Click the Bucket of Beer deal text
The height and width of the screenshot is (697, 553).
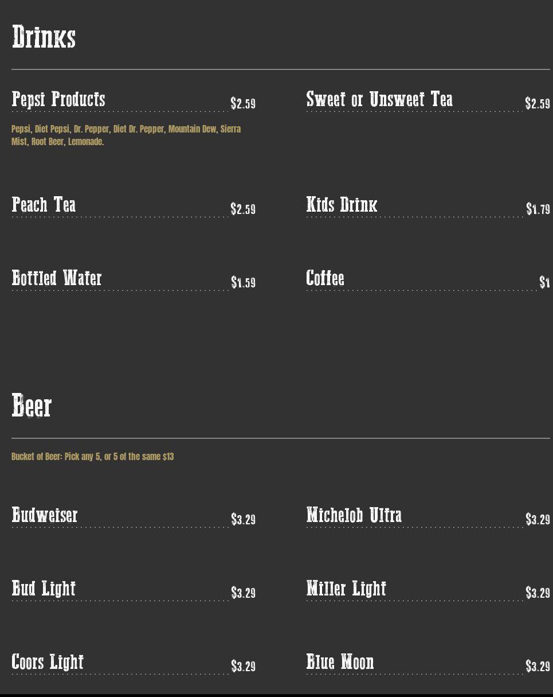pyautogui.click(x=92, y=457)
